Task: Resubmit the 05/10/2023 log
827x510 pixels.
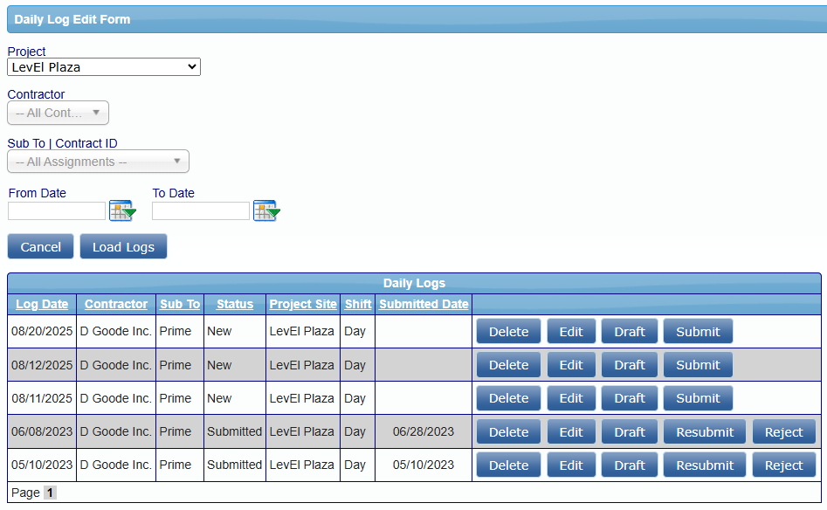Action: pyautogui.click(x=705, y=465)
